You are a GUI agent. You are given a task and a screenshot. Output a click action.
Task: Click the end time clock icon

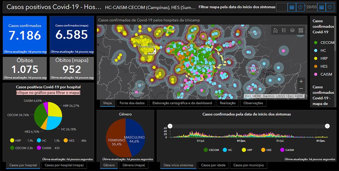(x=329, y=7)
